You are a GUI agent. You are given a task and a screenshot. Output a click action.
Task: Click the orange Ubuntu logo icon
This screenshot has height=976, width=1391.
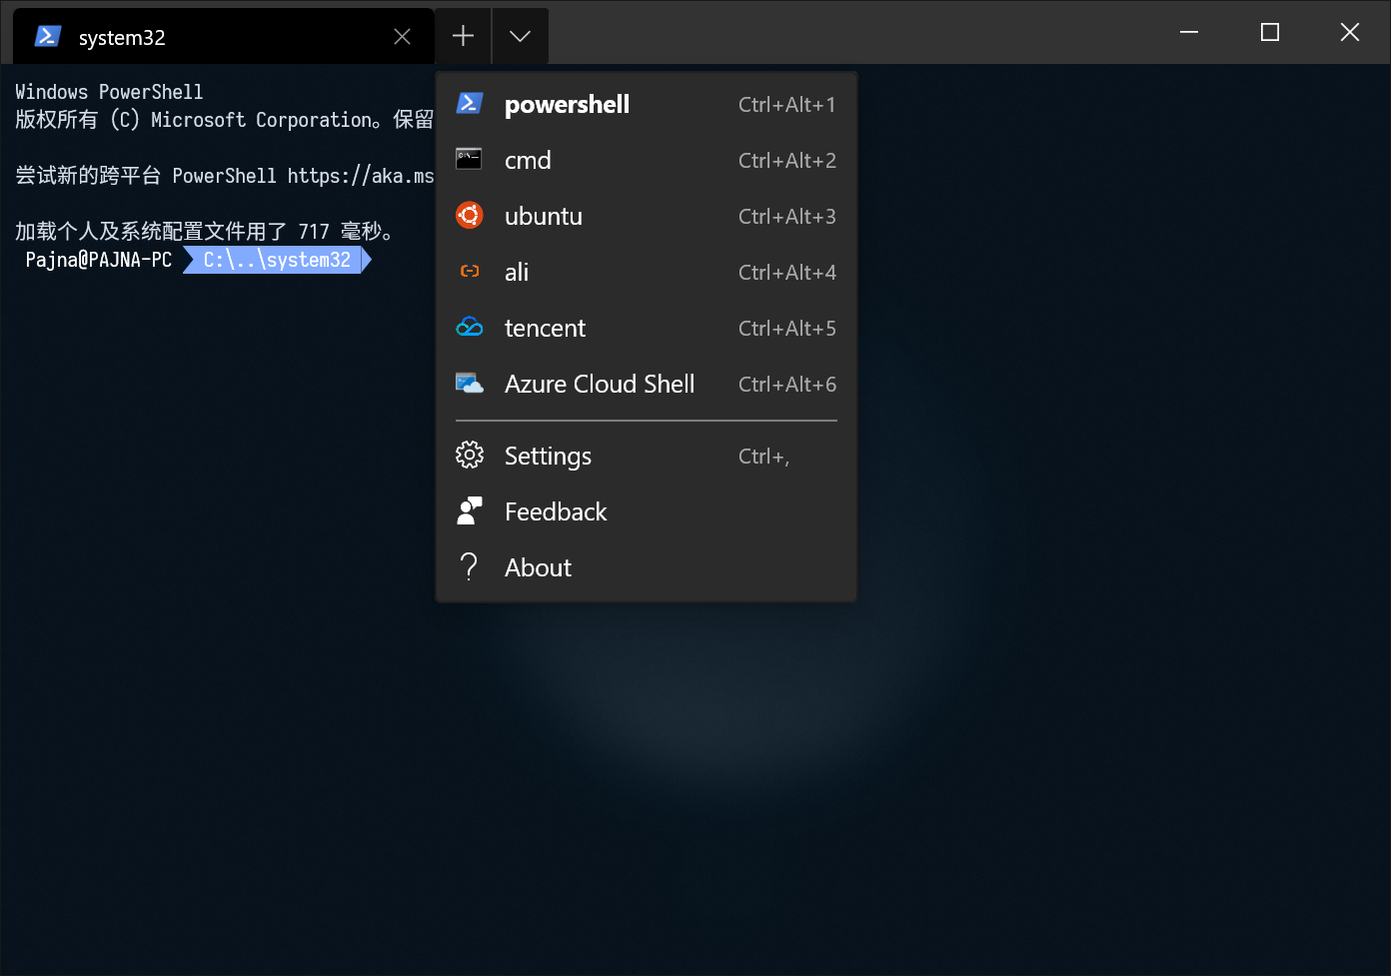470,215
